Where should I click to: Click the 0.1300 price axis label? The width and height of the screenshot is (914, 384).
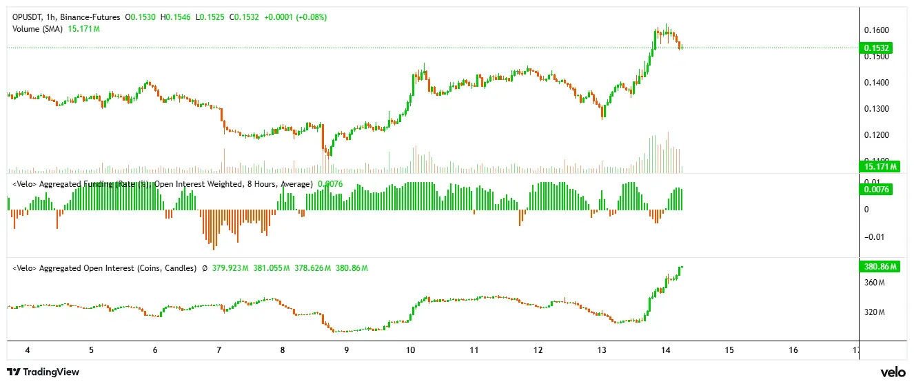coord(875,110)
